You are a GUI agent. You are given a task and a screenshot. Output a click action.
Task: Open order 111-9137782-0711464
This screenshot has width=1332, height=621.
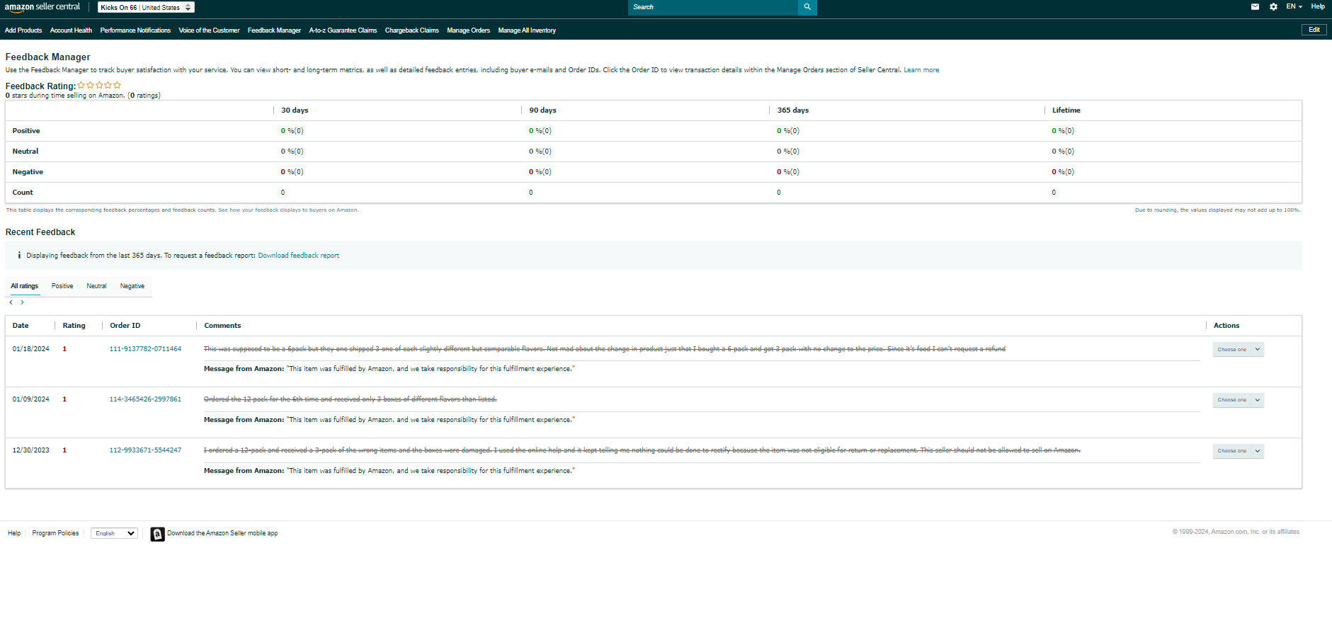click(145, 349)
